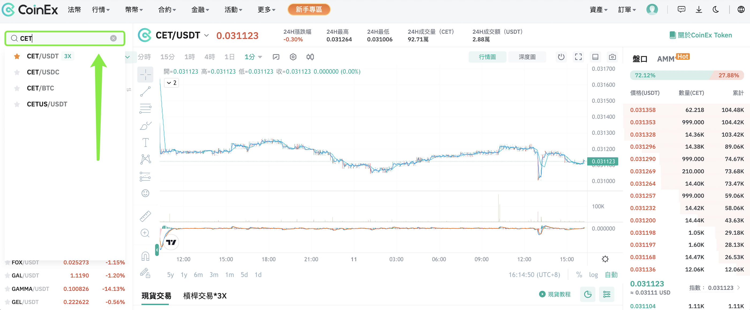Expand the 更多 menu
The image size is (750, 310).
[267, 10]
